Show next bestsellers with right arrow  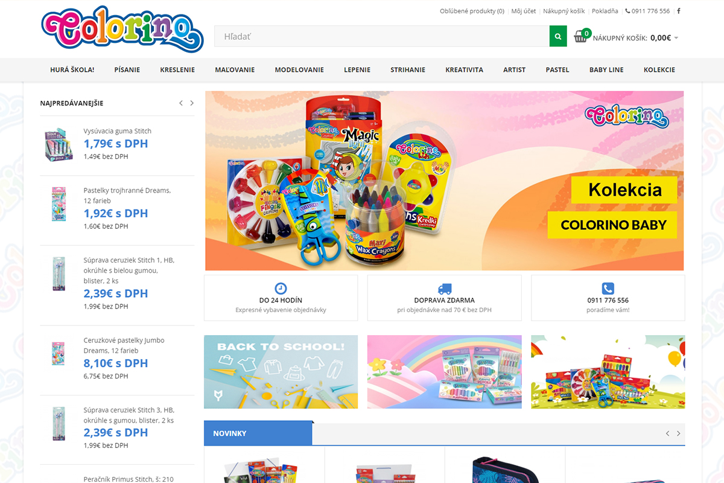(x=192, y=103)
